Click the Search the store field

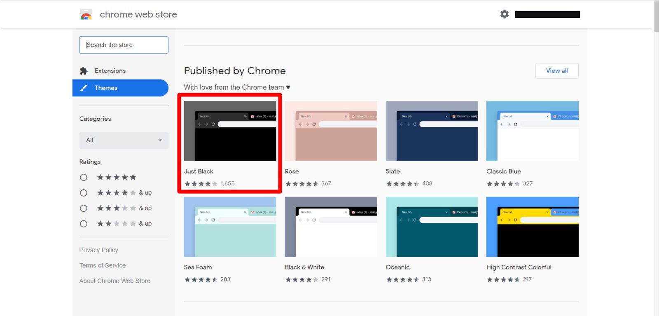click(x=124, y=45)
